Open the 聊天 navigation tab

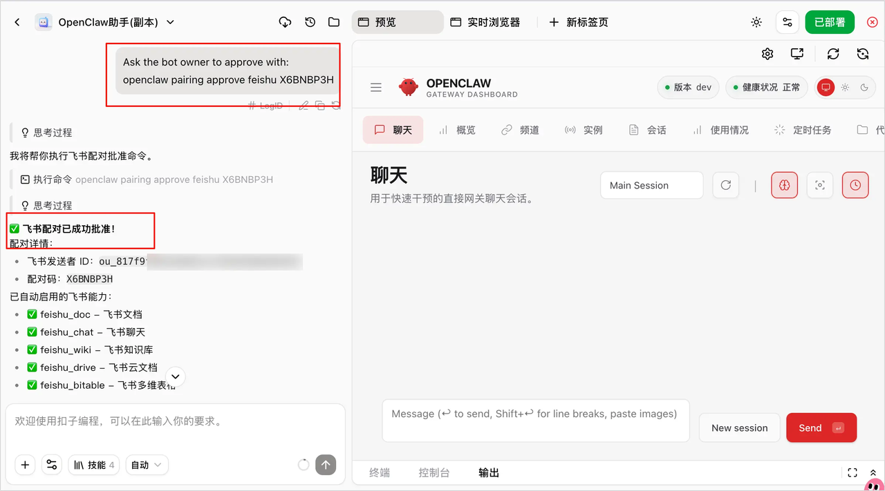393,130
